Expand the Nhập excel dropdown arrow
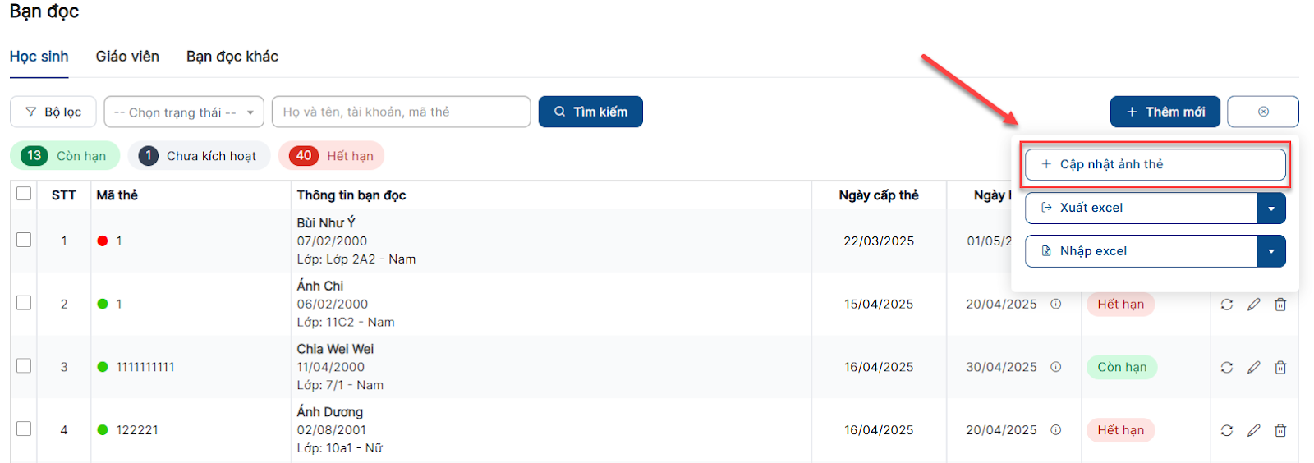Image resolution: width=1314 pixels, height=463 pixels. tap(1270, 251)
